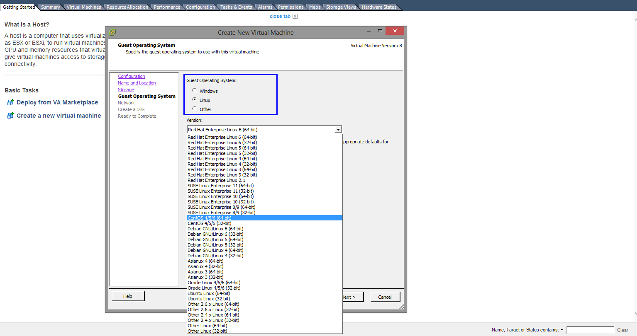Screen dimensions: 637x336
Task: Pick CentOS 4/5/6 (32-bit) from the list
Action: click(x=210, y=223)
